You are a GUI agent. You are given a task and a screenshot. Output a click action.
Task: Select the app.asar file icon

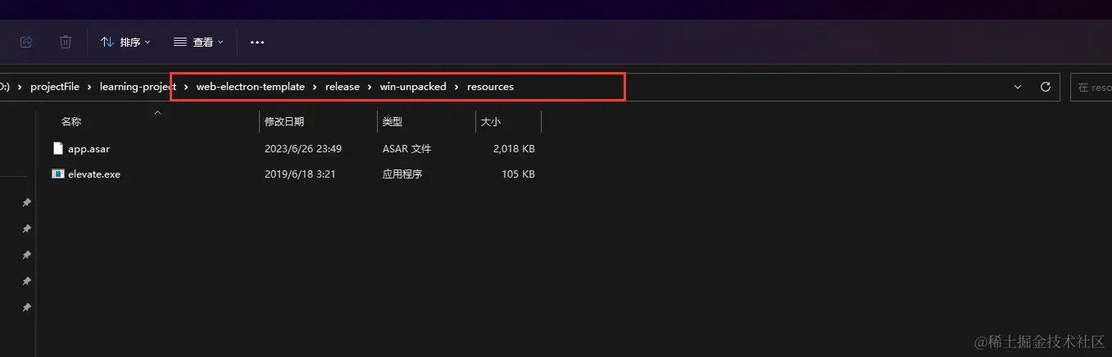tap(58, 148)
